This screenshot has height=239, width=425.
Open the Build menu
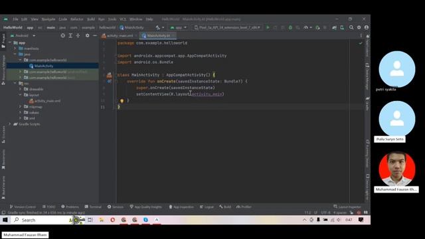coord(91,19)
